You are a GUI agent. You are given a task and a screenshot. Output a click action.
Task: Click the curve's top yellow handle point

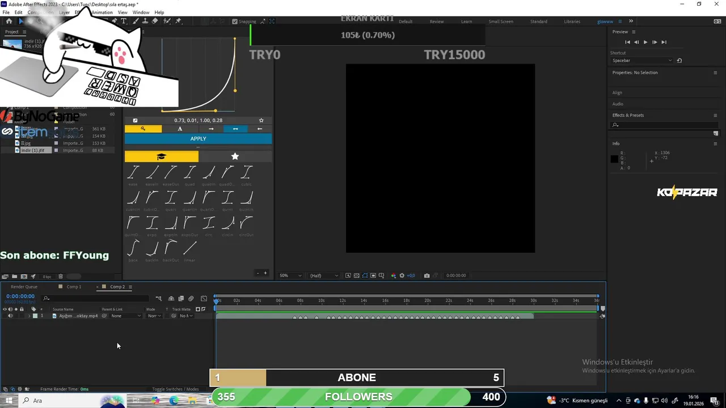click(x=235, y=39)
